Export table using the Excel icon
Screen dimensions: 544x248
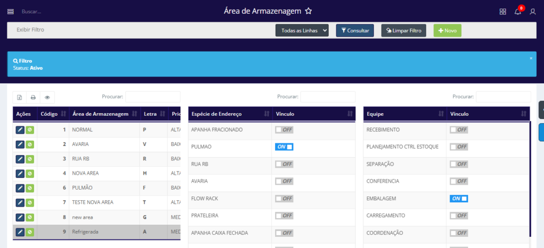click(20, 98)
